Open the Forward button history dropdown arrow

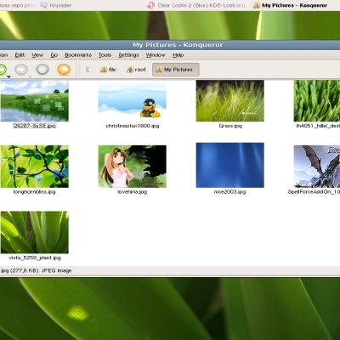(x=30, y=76)
